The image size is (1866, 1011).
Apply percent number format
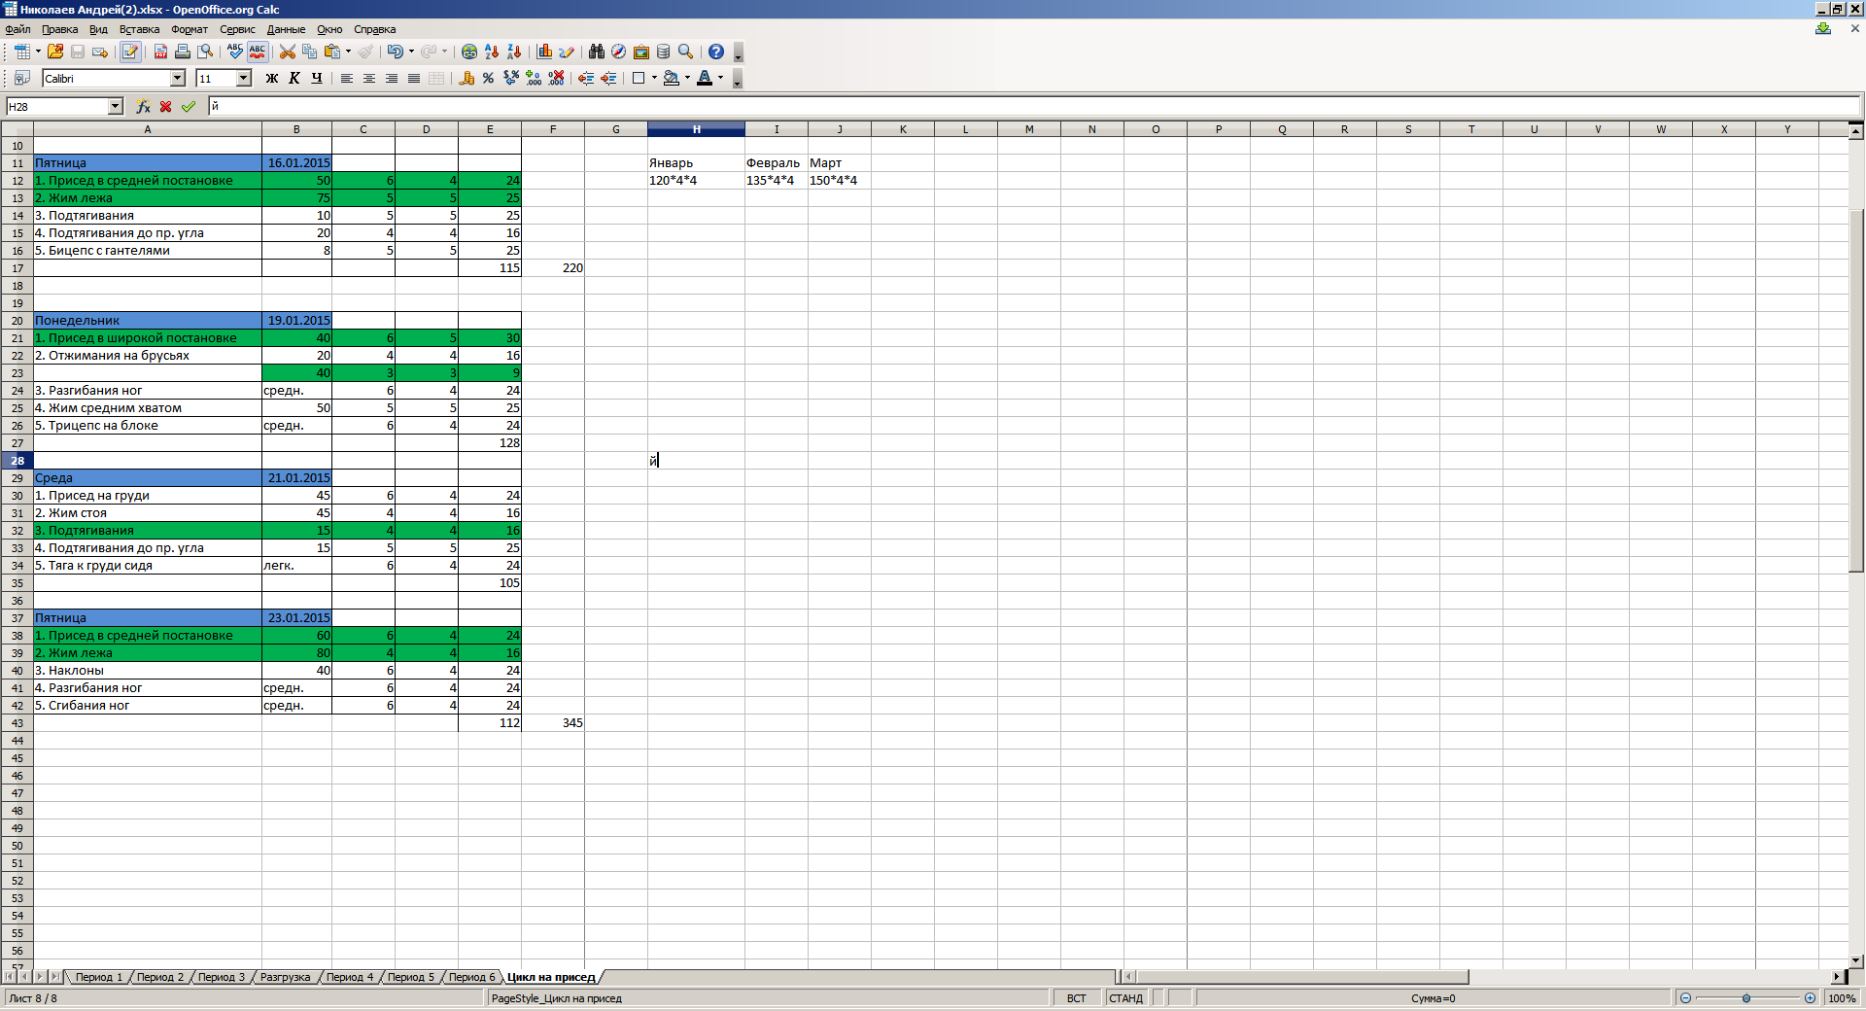click(x=488, y=79)
